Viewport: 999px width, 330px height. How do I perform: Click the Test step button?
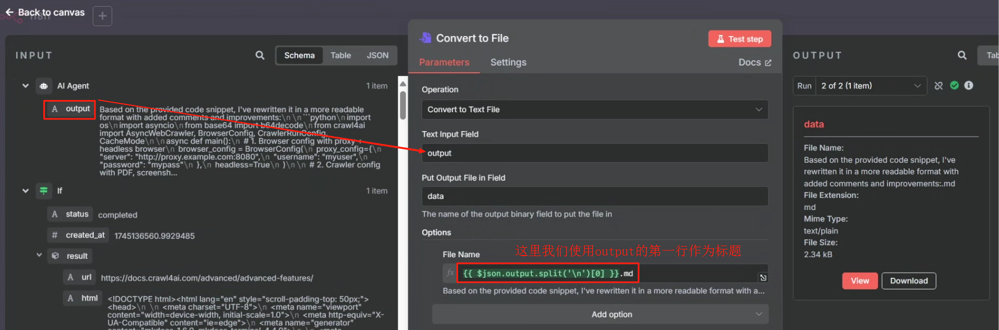(x=740, y=39)
